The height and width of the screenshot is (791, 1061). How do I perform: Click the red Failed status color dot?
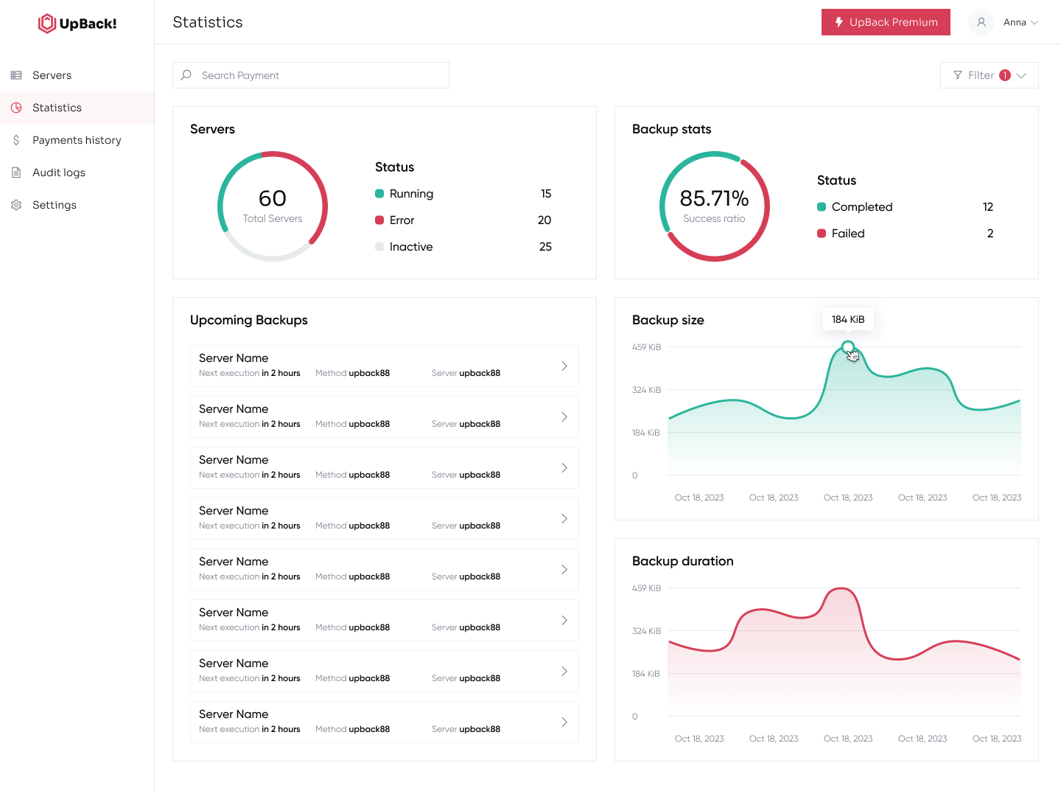[822, 234]
